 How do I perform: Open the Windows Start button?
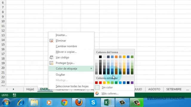click(x=6, y=103)
